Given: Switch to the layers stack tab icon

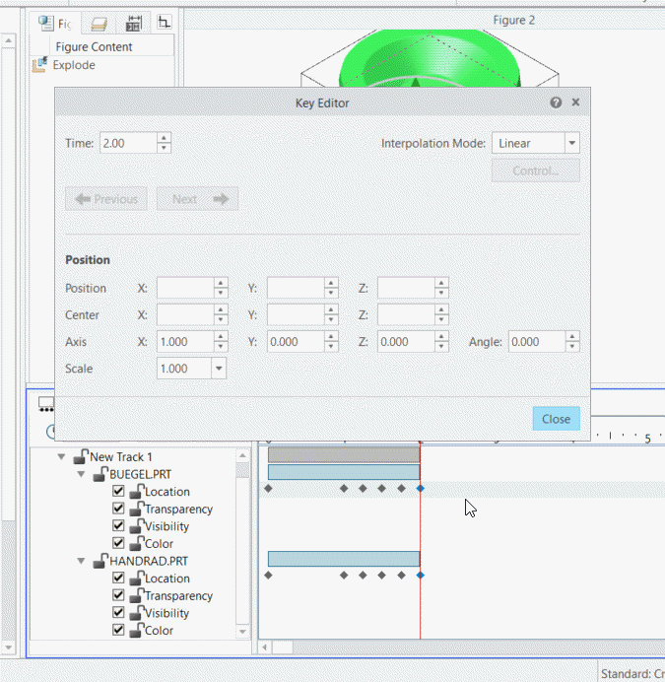Looking at the screenshot, I should pyautogui.click(x=100, y=23).
